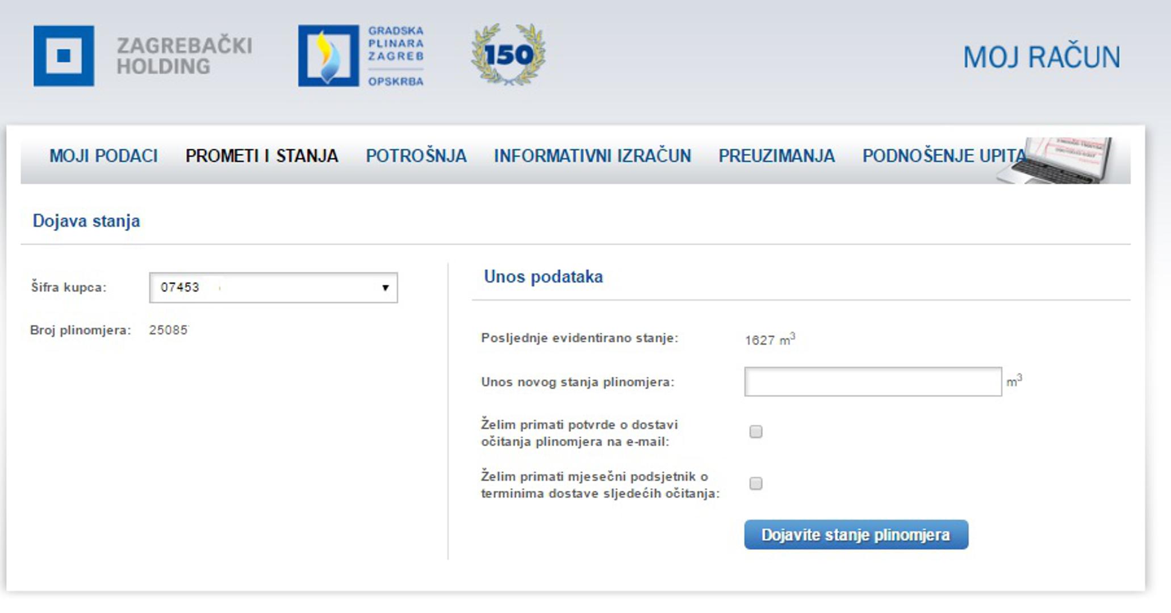Click the Gradska Plinara Opskrba text label
The width and height of the screenshot is (1171, 613).
point(395,56)
